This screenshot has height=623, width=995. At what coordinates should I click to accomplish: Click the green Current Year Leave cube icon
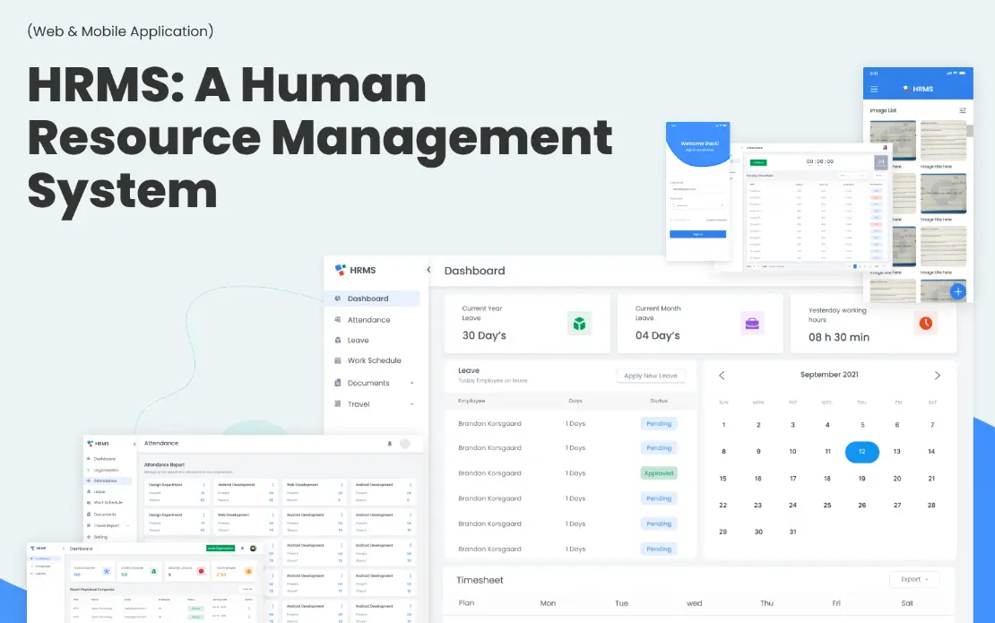579,323
